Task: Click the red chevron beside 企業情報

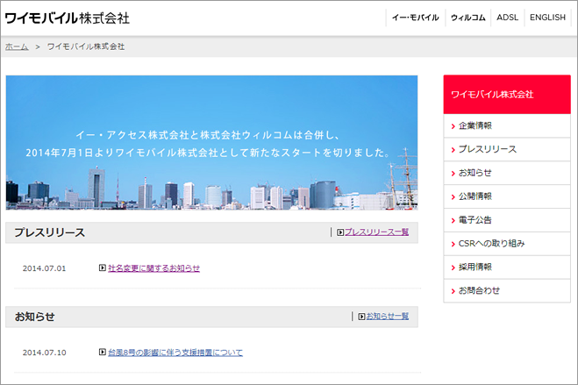Action: tap(453, 126)
